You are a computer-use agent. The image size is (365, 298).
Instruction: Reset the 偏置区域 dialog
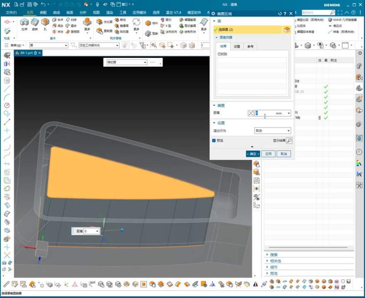[280, 13]
